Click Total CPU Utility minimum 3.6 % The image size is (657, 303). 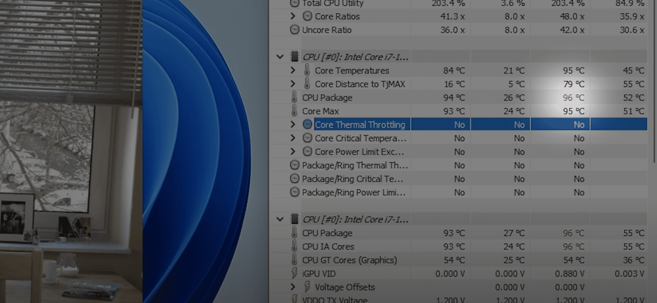(x=513, y=3)
